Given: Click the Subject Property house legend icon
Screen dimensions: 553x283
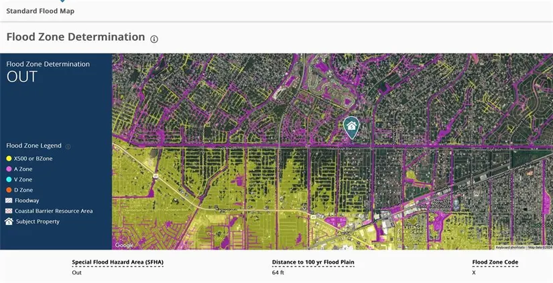Looking at the screenshot, I should tap(9, 221).
